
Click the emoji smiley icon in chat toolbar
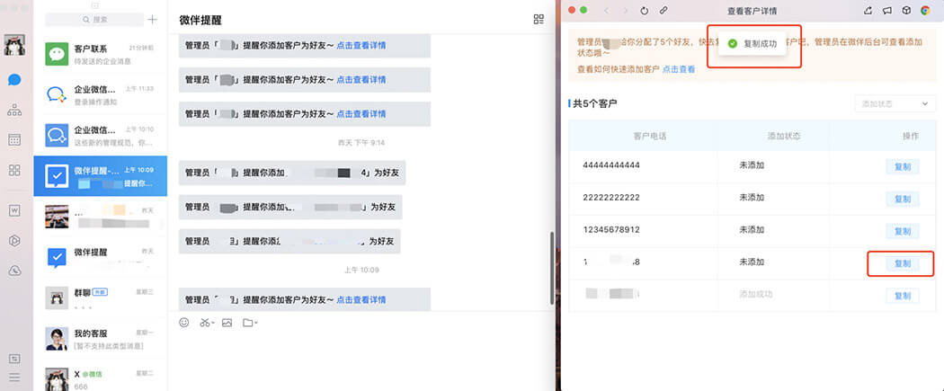184,323
